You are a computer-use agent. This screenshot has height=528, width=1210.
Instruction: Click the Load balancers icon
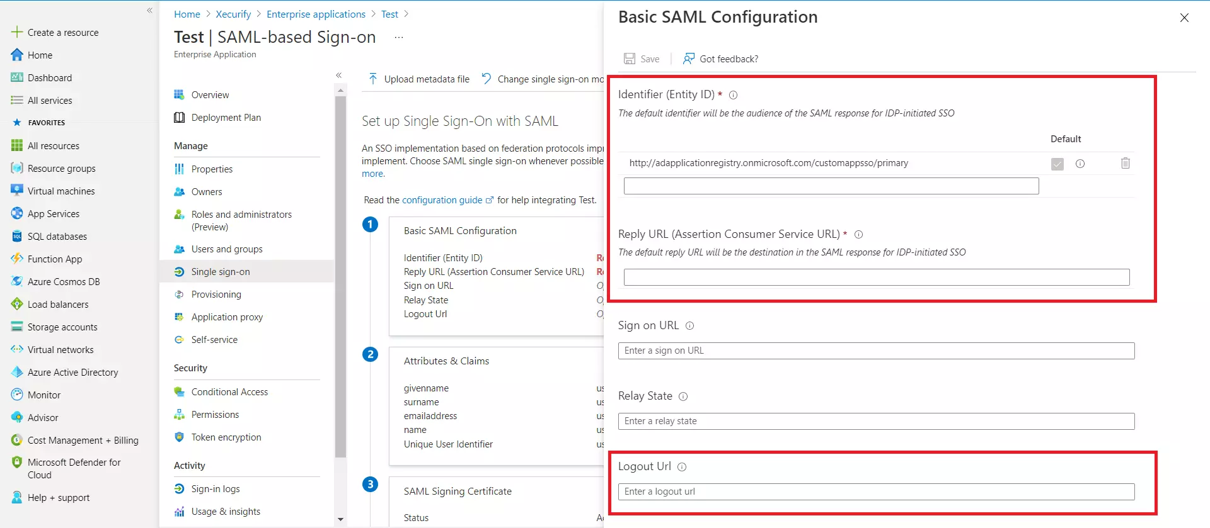tap(17, 304)
